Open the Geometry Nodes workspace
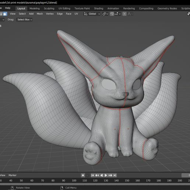Screen dimensions: 190x190 (167, 8)
